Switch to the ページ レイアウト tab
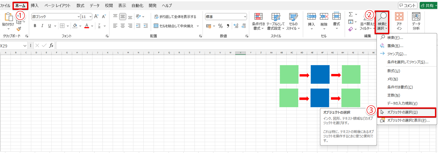Image resolution: width=438 pixels, height=153 pixels. click(58, 5)
